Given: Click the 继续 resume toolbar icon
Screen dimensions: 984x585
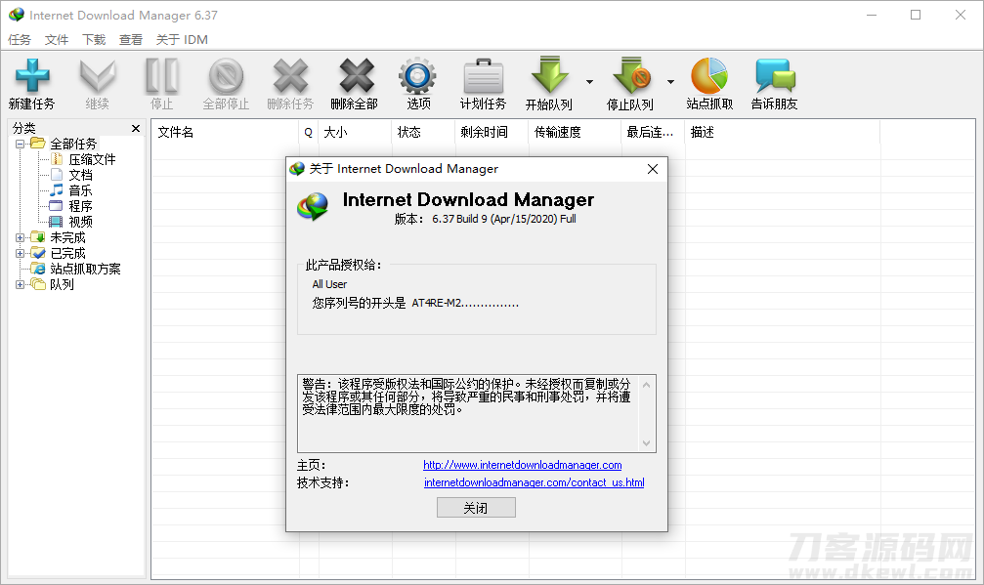Looking at the screenshot, I should click(98, 76).
